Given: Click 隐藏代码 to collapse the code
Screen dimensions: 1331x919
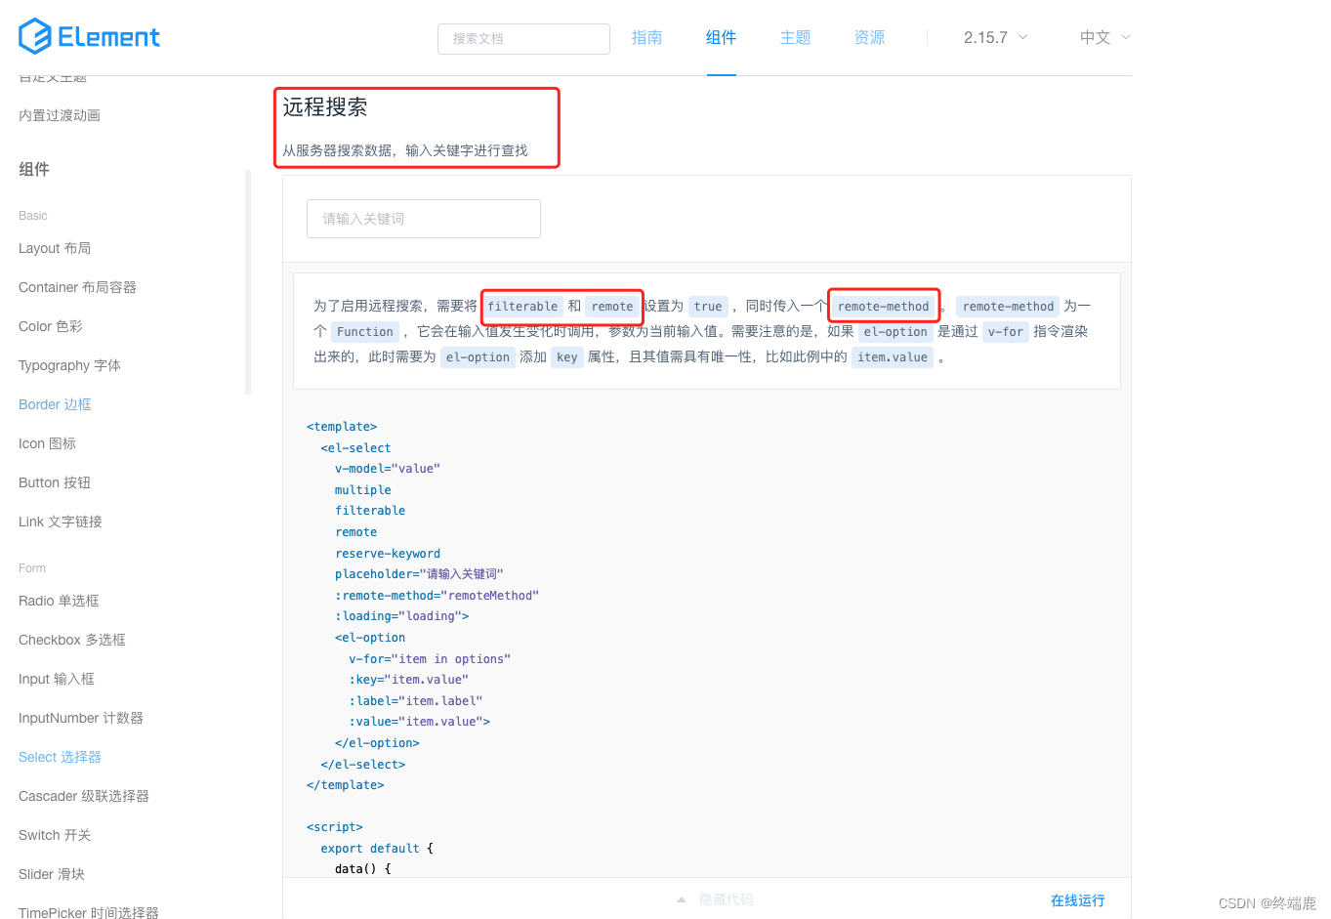Looking at the screenshot, I should click(727, 899).
